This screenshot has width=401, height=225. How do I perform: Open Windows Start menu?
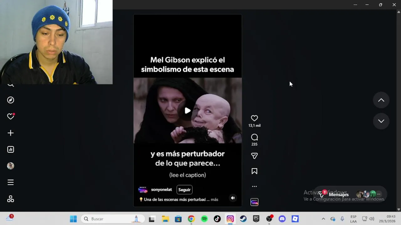coord(73,219)
